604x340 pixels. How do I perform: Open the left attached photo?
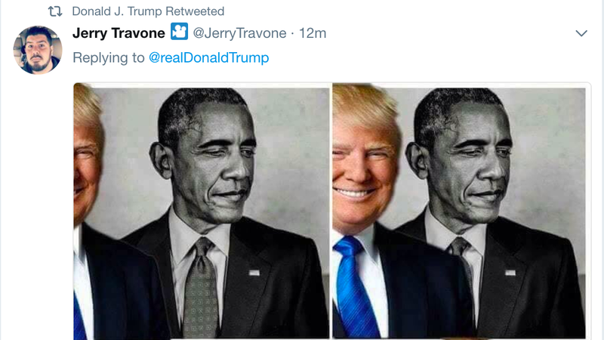click(202, 212)
